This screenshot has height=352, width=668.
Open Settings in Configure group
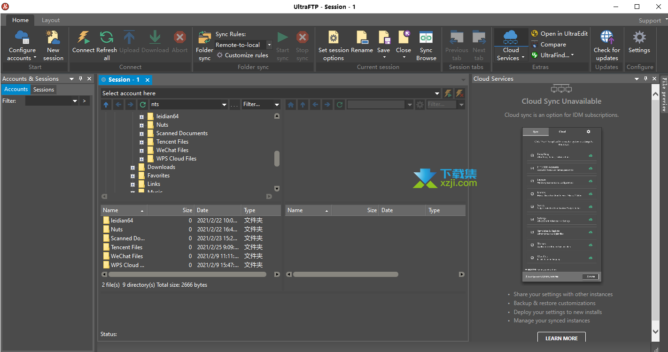click(639, 42)
